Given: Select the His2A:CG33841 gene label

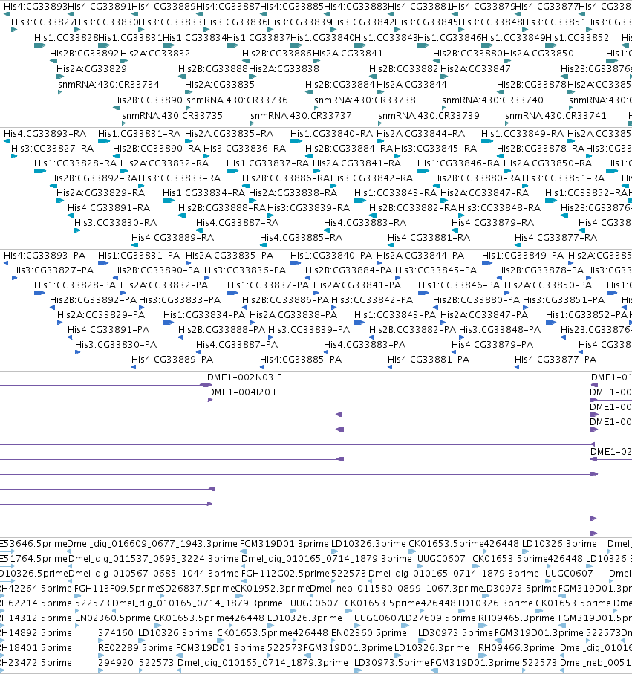Looking at the screenshot, I should [348, 54].
